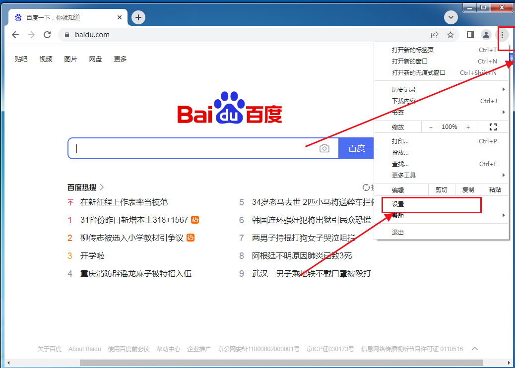The image size is (515, 368).
Task: Click the Baidu logo
Action: pyautogui.click(x=230, y=108)
